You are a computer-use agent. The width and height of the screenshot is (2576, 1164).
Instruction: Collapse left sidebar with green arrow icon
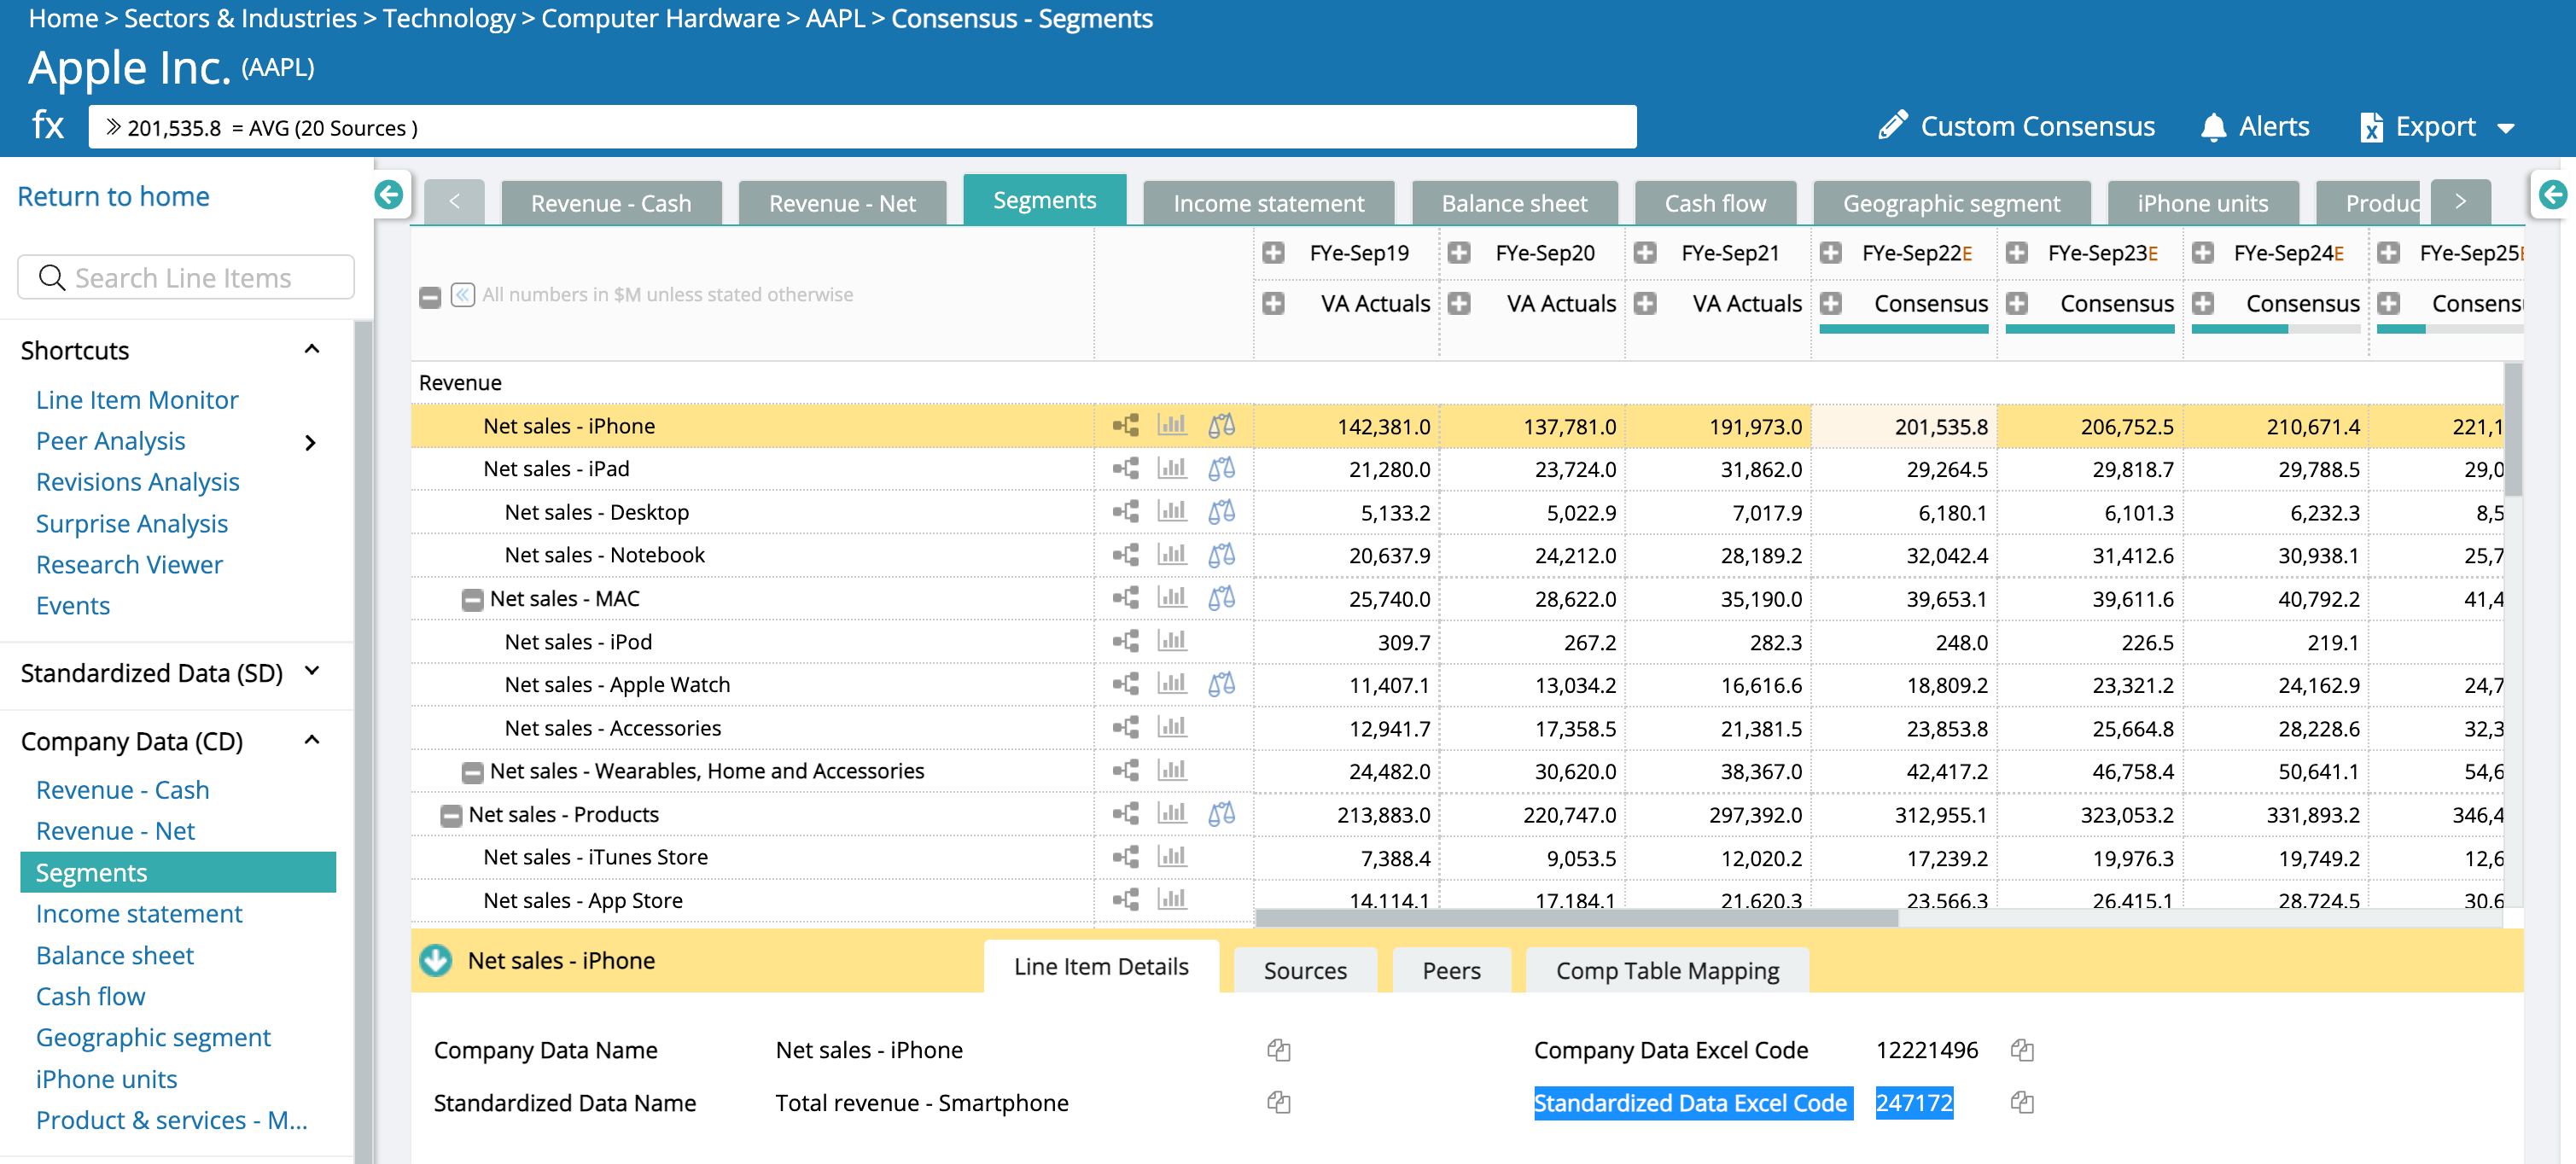[x=389, y=194]
